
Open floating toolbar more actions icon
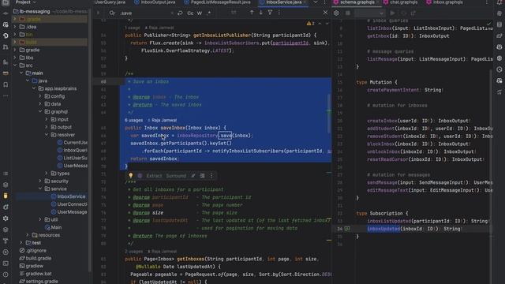pyautogui.click(x=211, y=176)
